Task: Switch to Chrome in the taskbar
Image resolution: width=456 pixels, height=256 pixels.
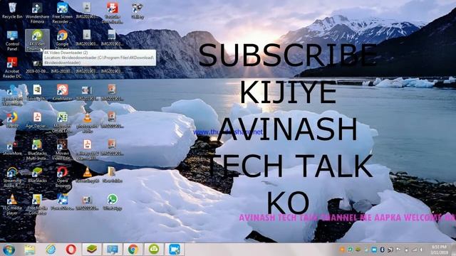Action: (133, 250)
